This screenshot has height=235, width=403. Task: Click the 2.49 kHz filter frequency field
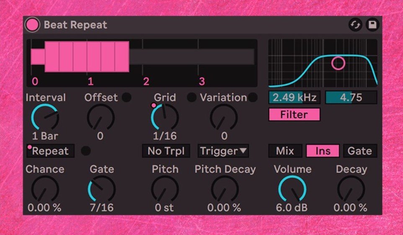pyautogui.click(x=294, y=97)
